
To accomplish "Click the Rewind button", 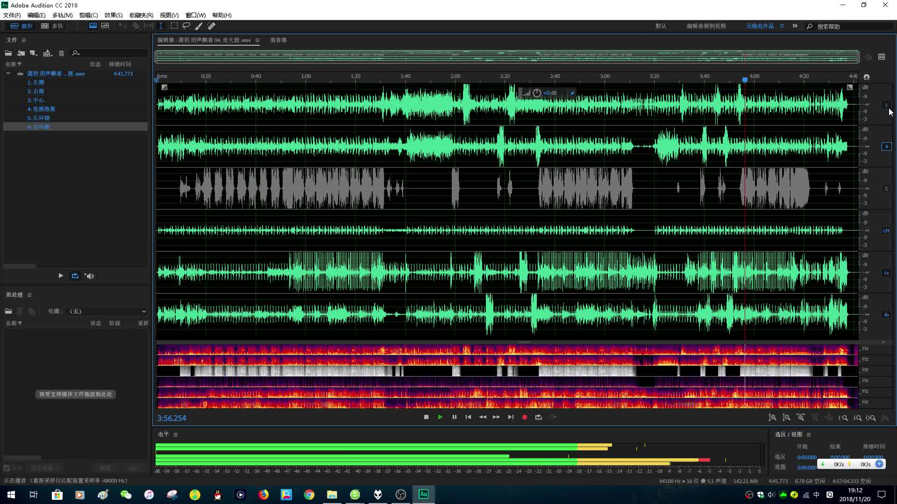I will [x=483, y=417].
